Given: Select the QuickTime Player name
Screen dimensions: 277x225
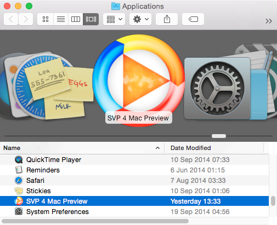Looking at the screenshot, I should [x=54, y=160].
